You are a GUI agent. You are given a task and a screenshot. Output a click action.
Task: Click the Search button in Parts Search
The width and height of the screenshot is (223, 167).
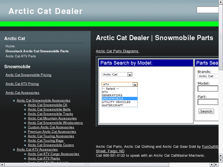pos(206,111)
